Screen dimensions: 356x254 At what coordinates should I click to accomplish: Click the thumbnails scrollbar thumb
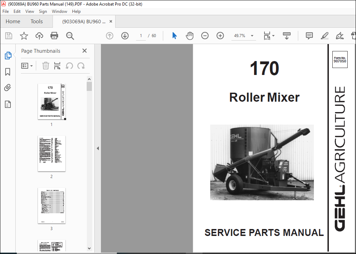tap(89, 86)
